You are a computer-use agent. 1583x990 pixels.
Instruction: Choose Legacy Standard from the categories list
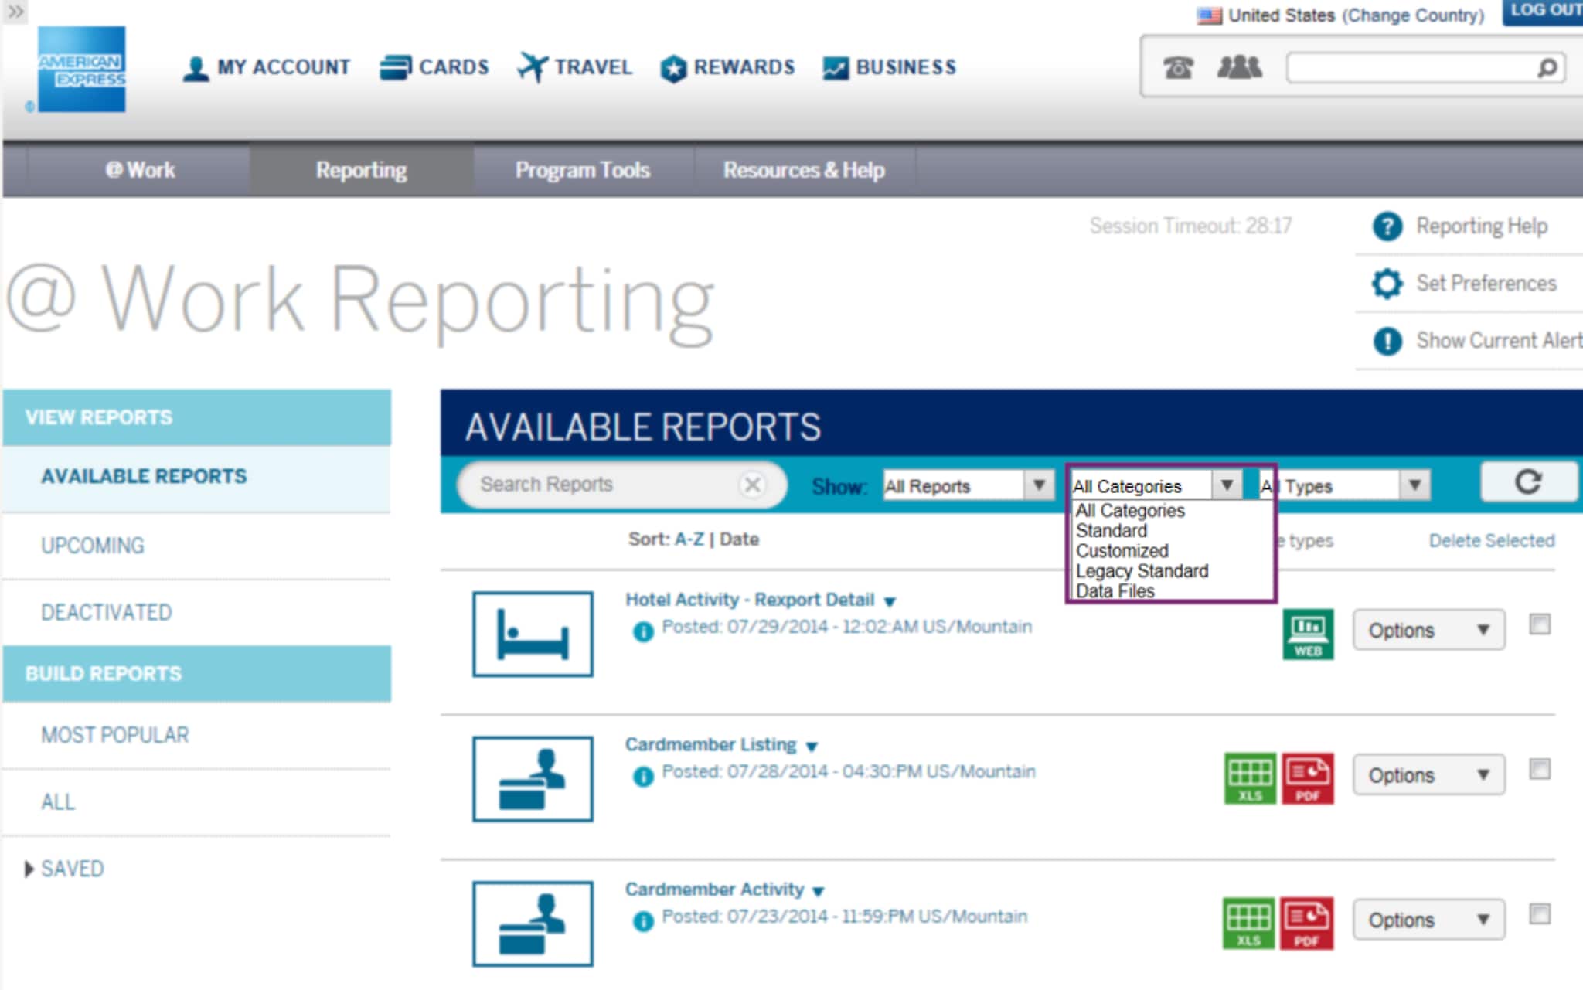[x=1142, y=571]
